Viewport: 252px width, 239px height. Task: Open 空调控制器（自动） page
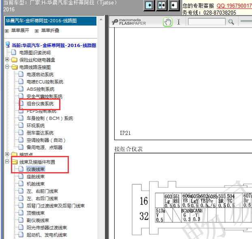click(x=46, y=140)
